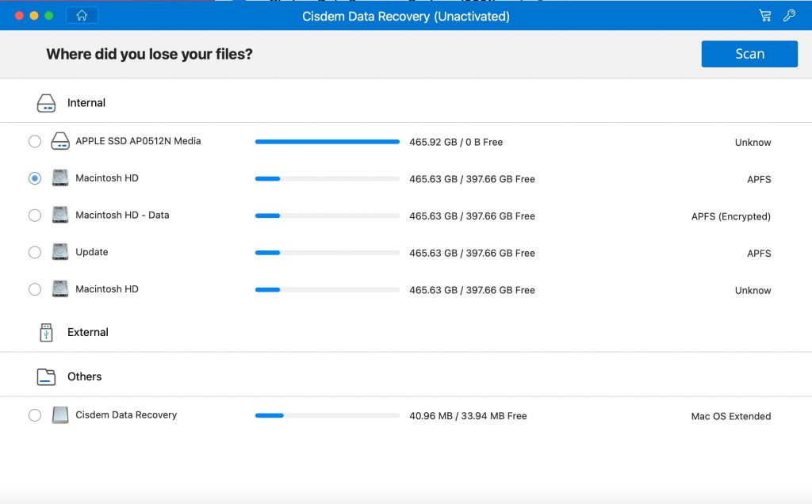Click the 'APPLE SSD AP0512N Media' label
This screenshot has height=504, width=812.
[x=138, y=141]
